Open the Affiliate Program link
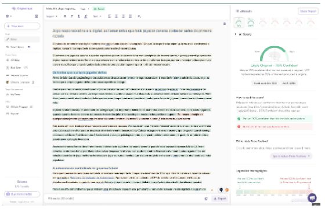This screenshot has height=216, width=325. pos(19,107)
